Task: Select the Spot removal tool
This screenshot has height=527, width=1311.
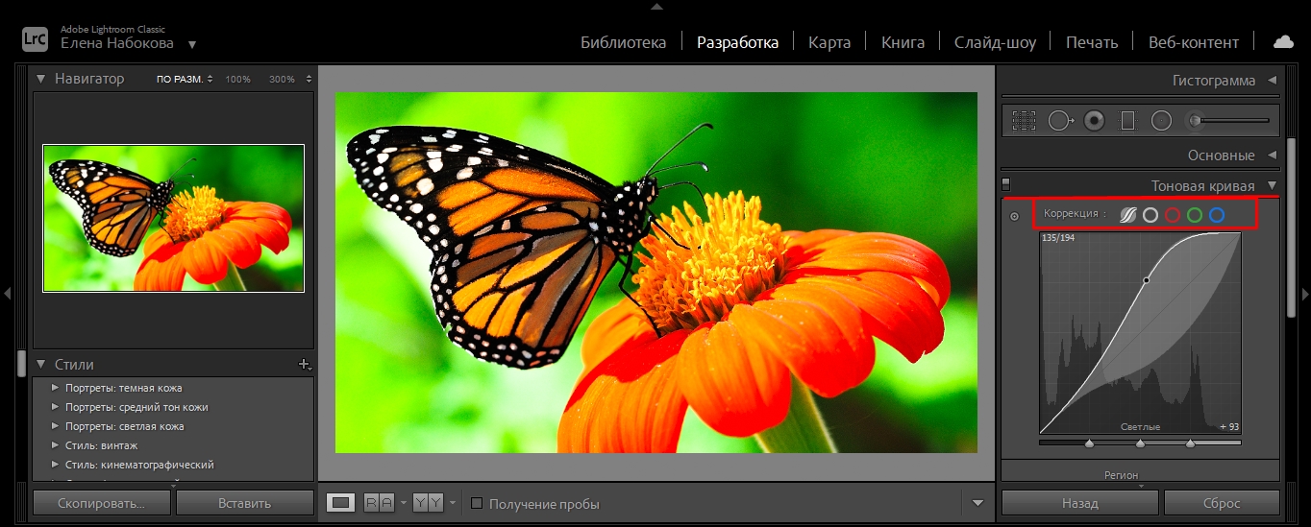Action: (1060, 121)
